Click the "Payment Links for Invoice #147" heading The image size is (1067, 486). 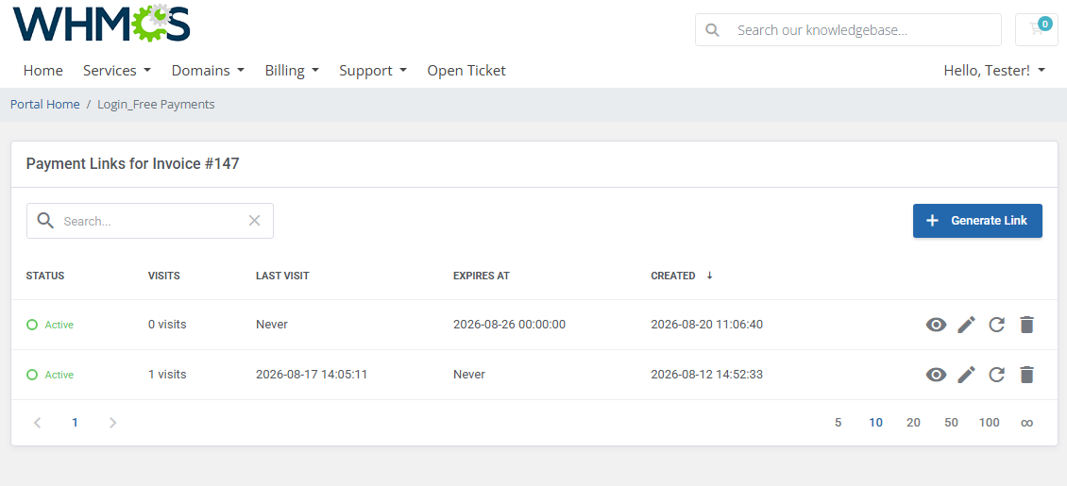pyautogui.click(x=133, y=164)
